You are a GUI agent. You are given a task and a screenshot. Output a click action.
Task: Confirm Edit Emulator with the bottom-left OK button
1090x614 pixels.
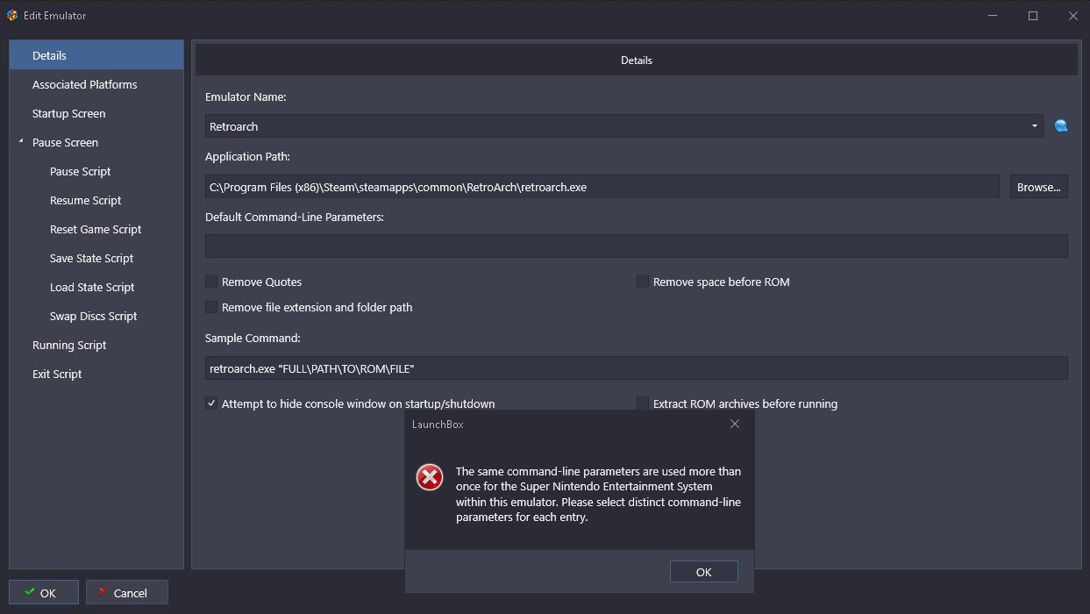44,593
